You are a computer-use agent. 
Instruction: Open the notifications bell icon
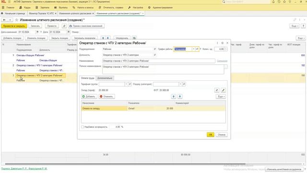coord(273,2)
